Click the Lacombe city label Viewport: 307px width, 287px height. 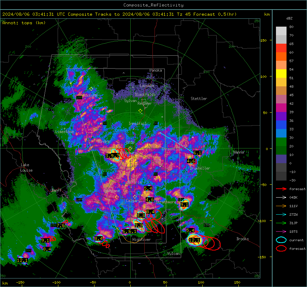[147, 86]
